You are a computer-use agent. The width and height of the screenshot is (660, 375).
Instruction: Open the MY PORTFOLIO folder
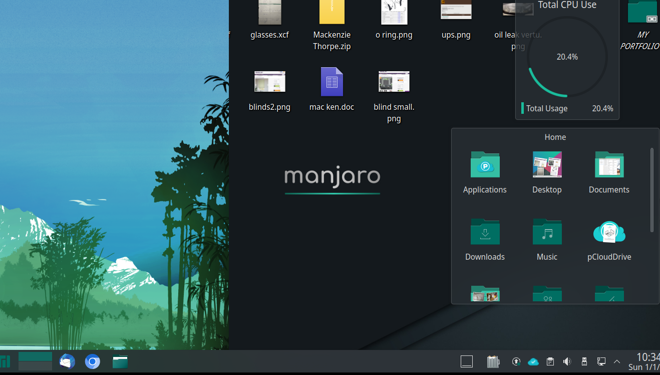pos(642,26)
